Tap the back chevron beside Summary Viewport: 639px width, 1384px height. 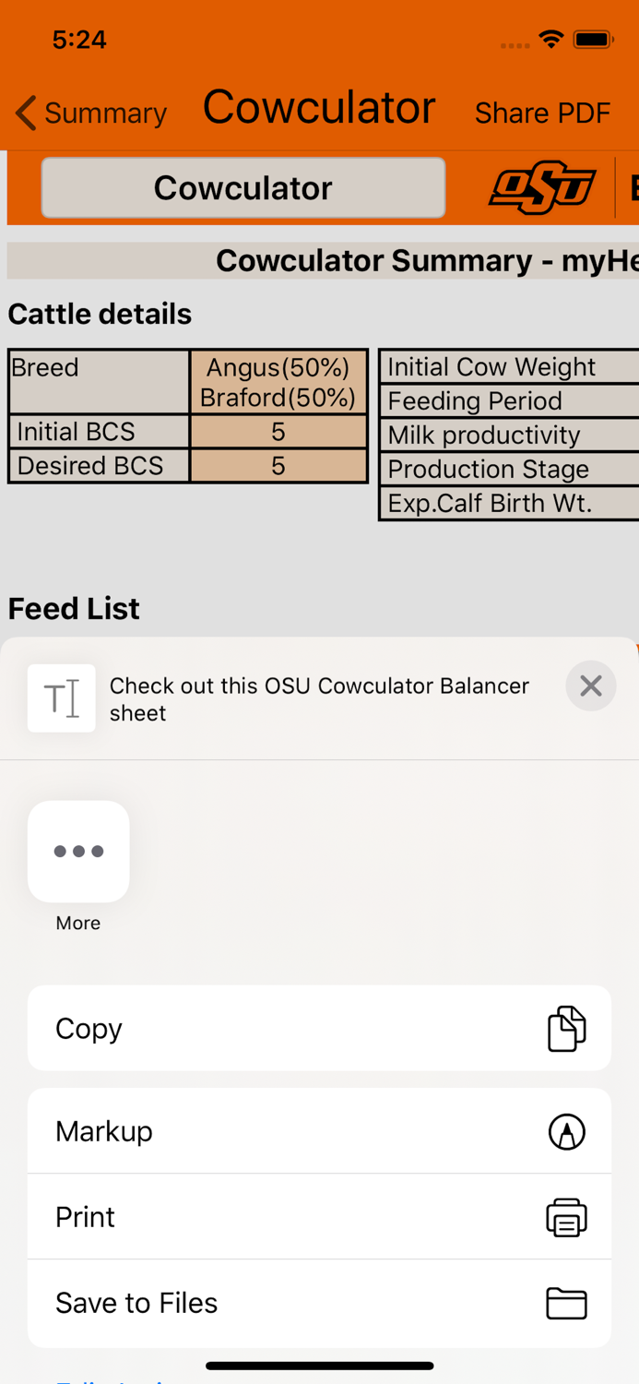(x=23, y=113)
